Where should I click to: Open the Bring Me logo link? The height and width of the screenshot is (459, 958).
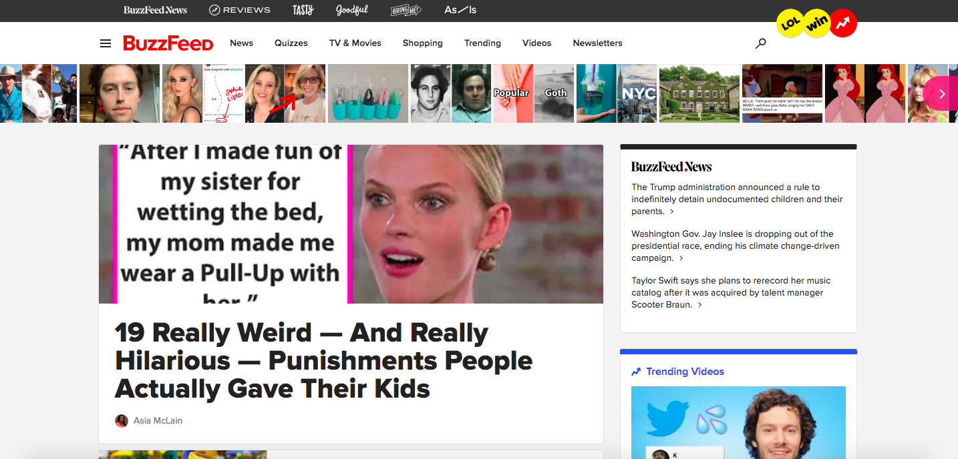coord(406,10)
